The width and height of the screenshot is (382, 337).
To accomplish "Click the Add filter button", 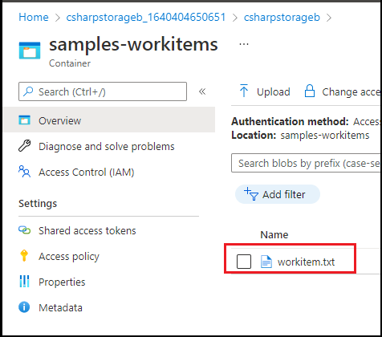I will coord(278,194).
